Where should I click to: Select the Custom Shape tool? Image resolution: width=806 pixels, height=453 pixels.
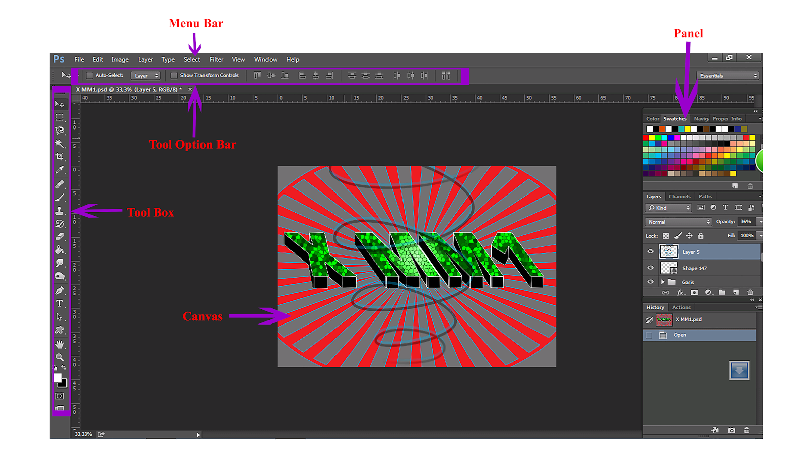[x=60, y=330]
